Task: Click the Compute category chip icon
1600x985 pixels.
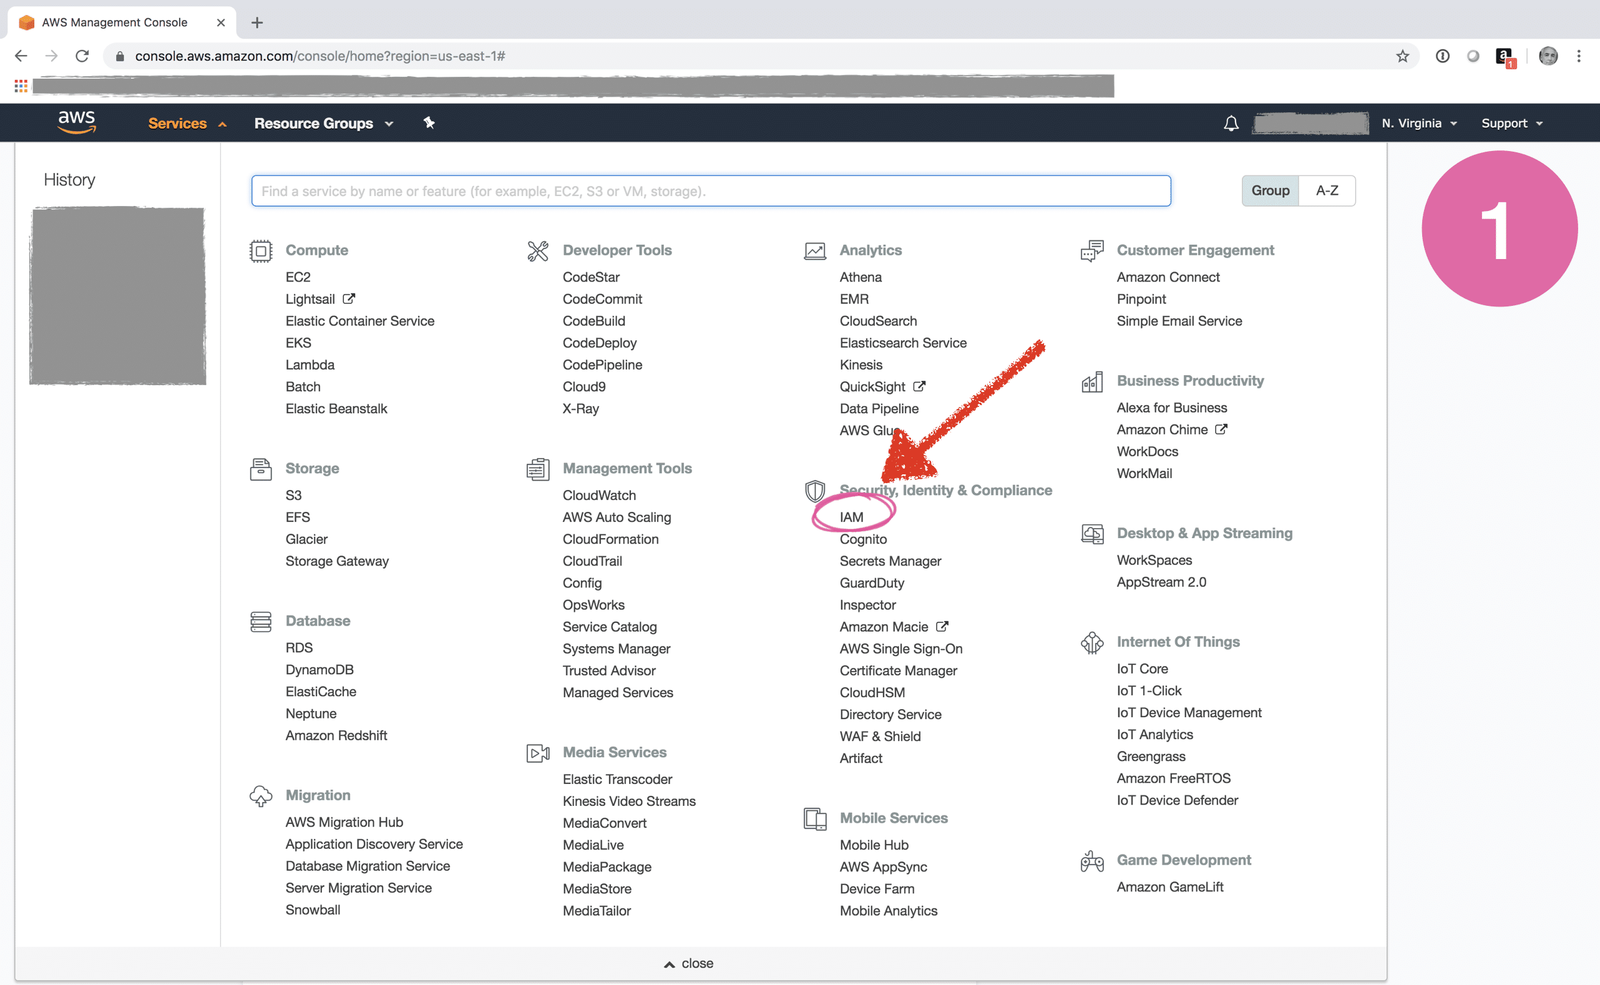Action: (x=260, y=251)
